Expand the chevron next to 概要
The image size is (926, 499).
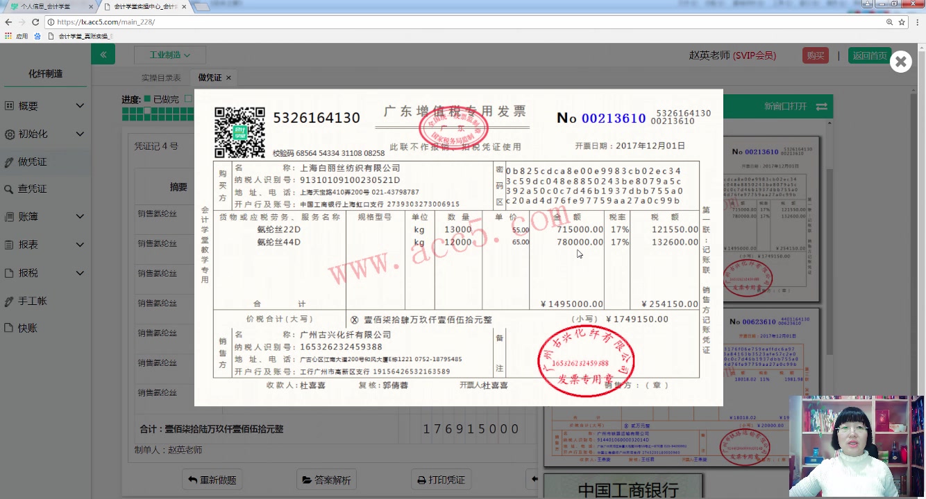(x=80, y=106)
